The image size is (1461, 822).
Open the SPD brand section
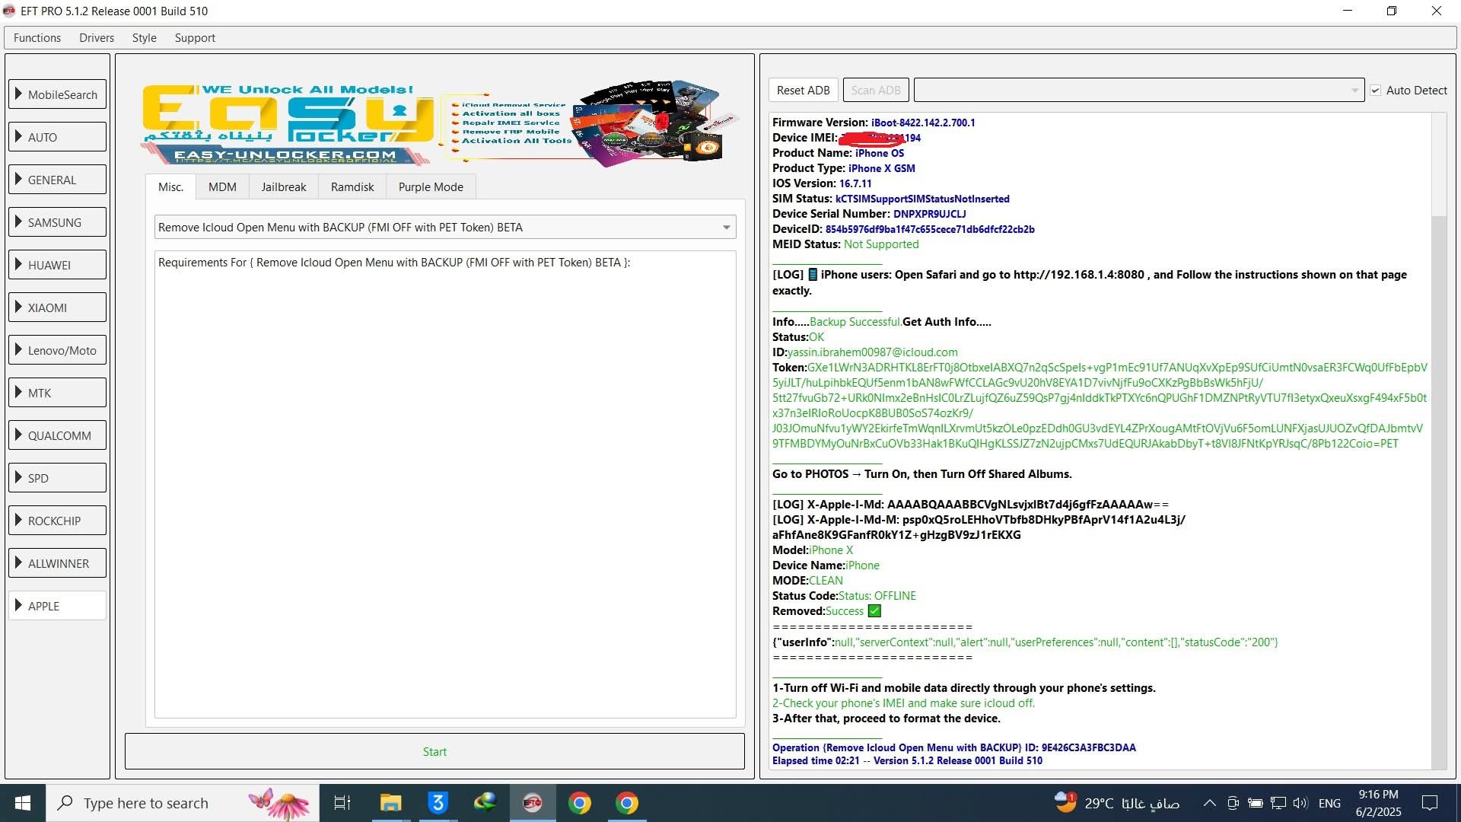click(58, 478)
